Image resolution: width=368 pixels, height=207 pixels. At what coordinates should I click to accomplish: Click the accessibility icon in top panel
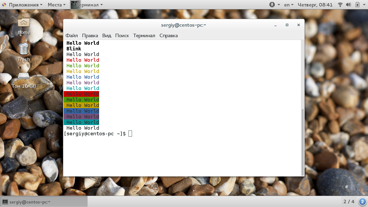(x=272, y=5)
